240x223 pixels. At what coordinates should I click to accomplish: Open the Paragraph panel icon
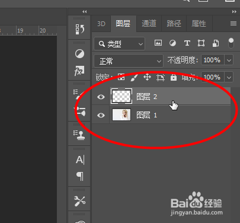pyautogui.click(x=80, y=176)
